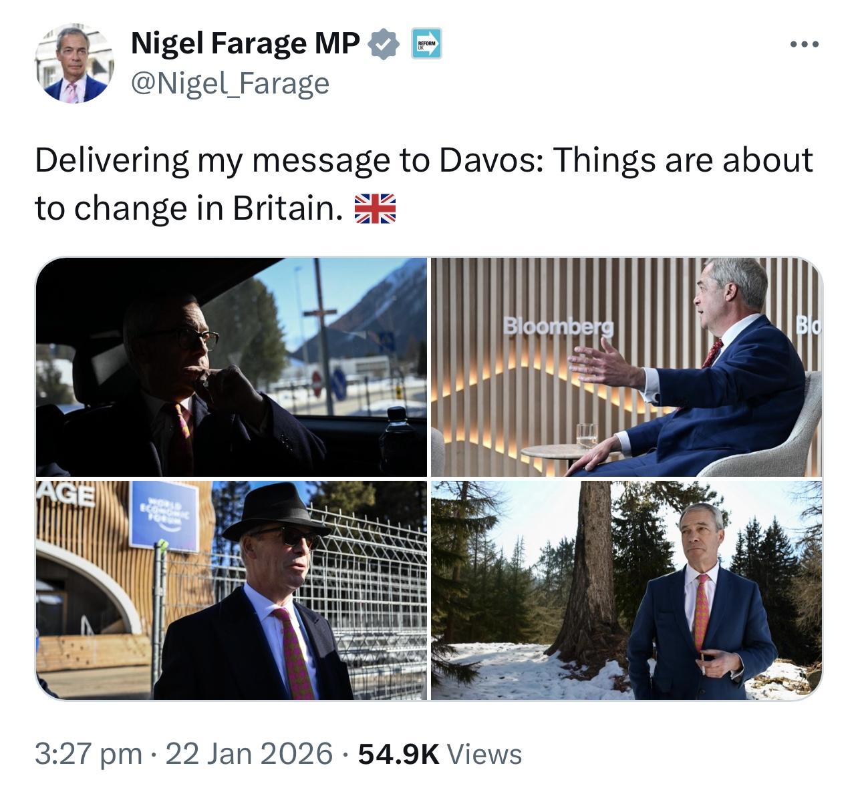Open the display name Nigel Farage MP

[x=245, y=44]
